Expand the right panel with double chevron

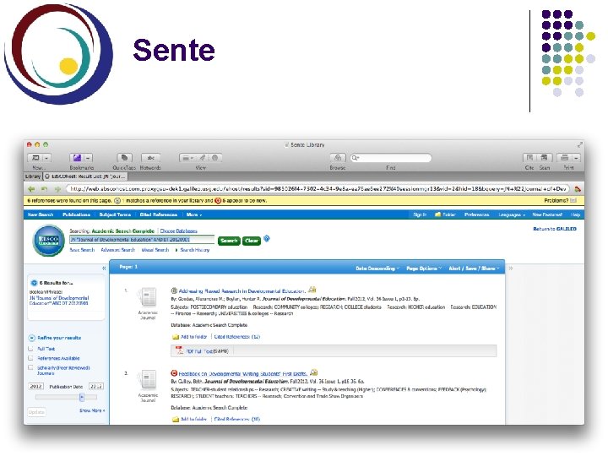click(x=511, y=268)
